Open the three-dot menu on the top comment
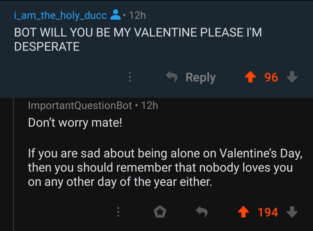 [130, 77]
